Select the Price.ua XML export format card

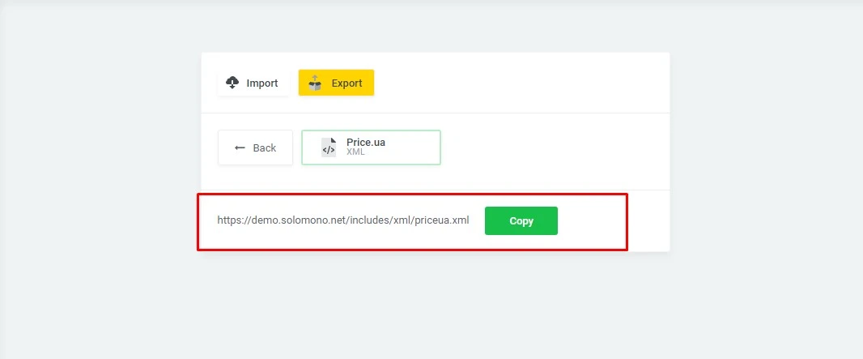[371, 147]
